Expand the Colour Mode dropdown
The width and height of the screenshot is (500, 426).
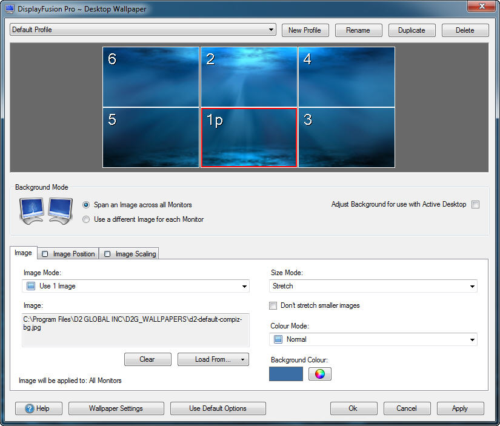tap(373, 339)
